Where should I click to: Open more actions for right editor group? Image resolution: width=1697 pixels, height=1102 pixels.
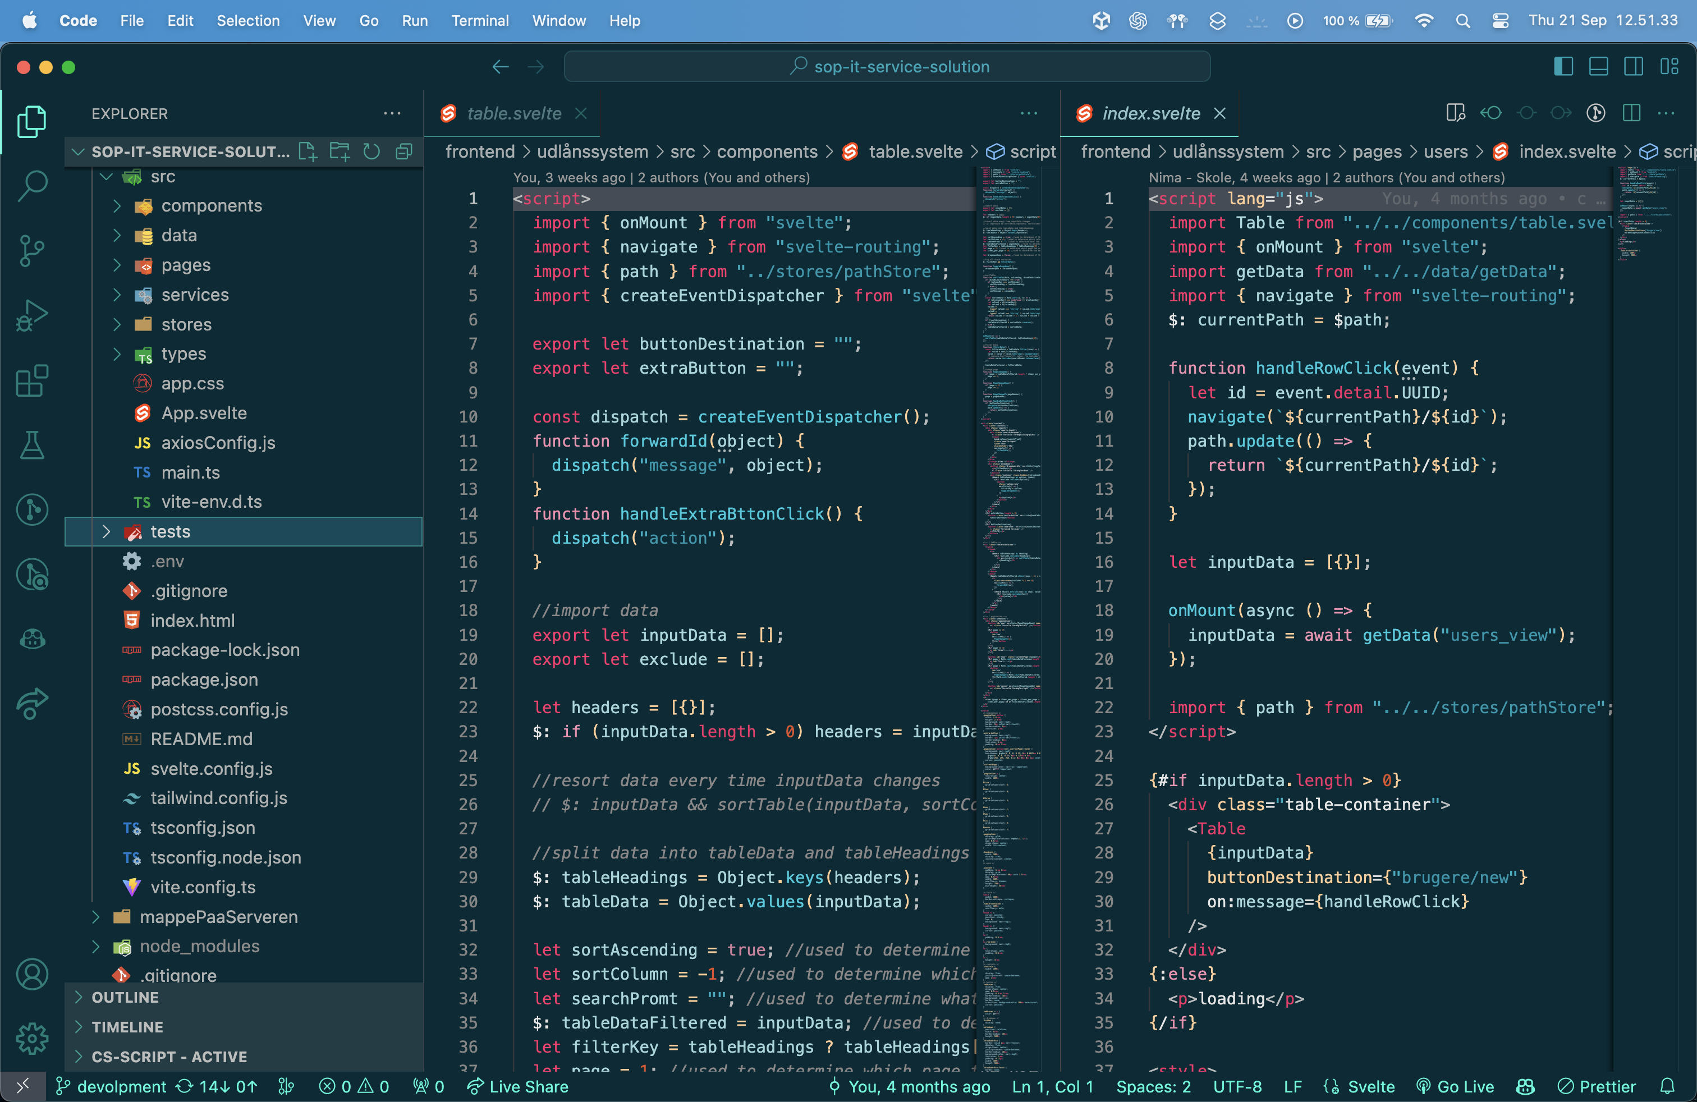(x=1666, y=113)
